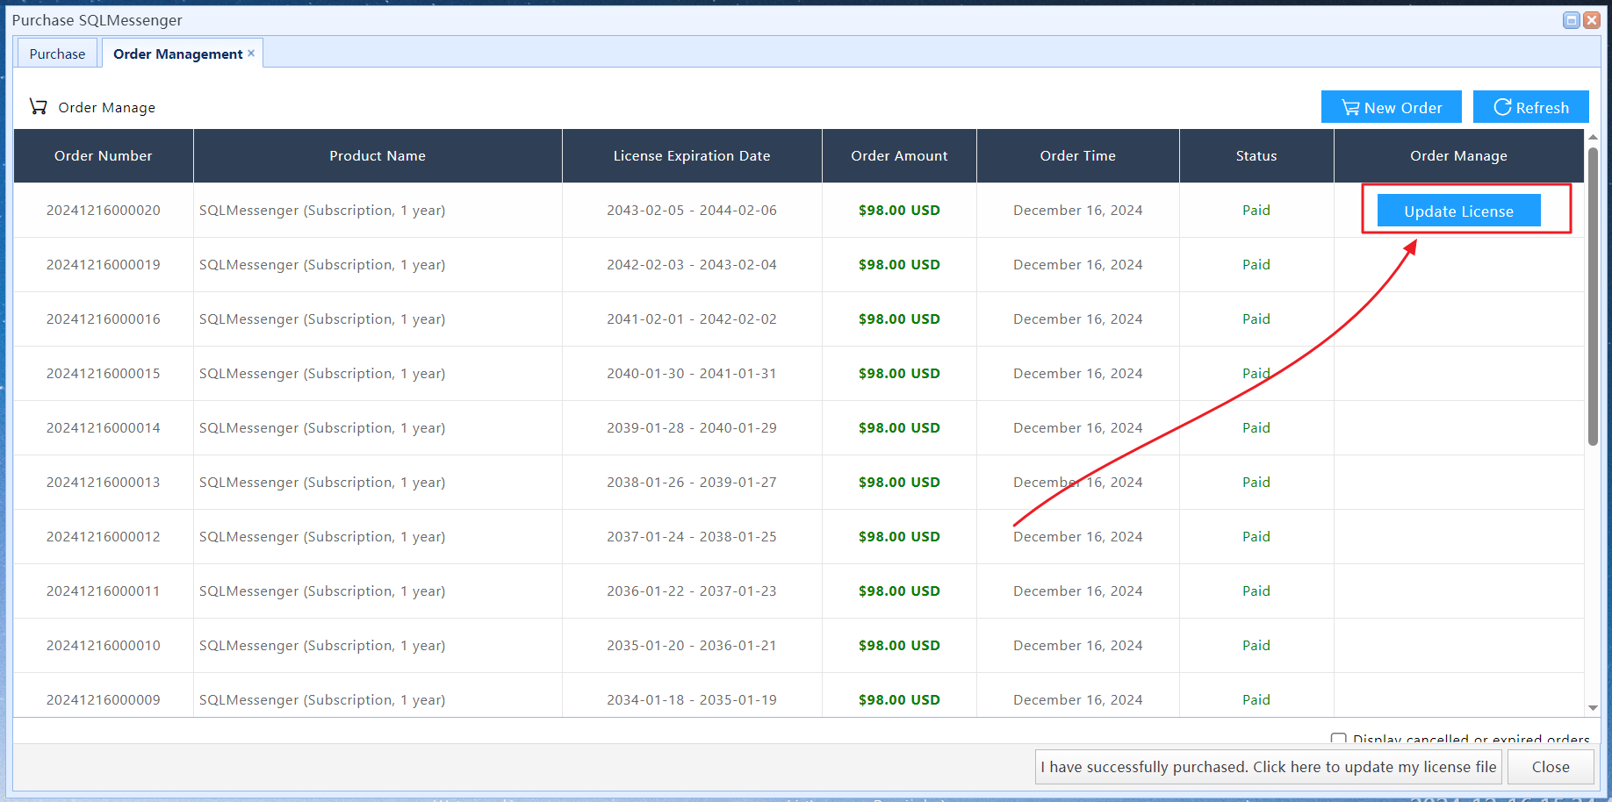Screen dimensions: 1612x802
Task: Click expiration date 2042-02-03 - 2043-02-04
Action: coord(692,264)
